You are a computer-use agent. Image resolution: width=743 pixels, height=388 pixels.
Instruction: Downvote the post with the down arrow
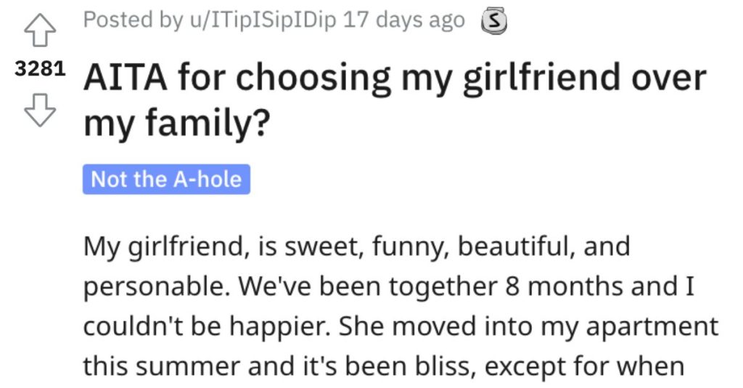tap(40, 110)
